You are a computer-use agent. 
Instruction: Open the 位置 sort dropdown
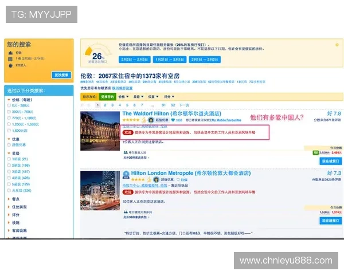click(x=153, y=97)
